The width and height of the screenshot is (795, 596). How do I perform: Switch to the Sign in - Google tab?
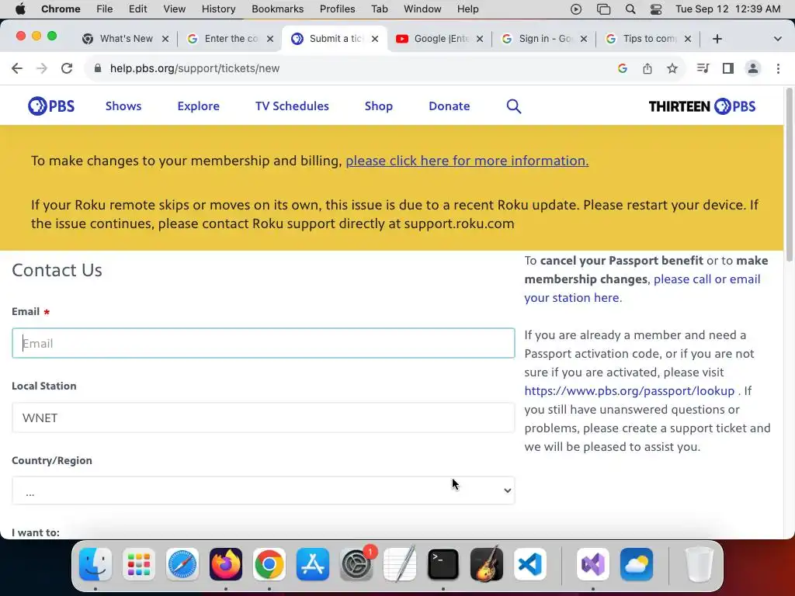pyautogui.click(x=545, y=39)
